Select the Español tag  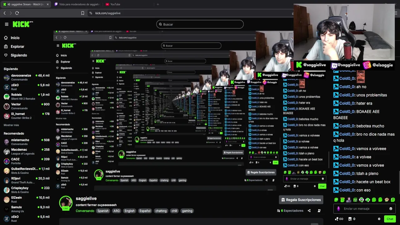click(x=145, y=211)
